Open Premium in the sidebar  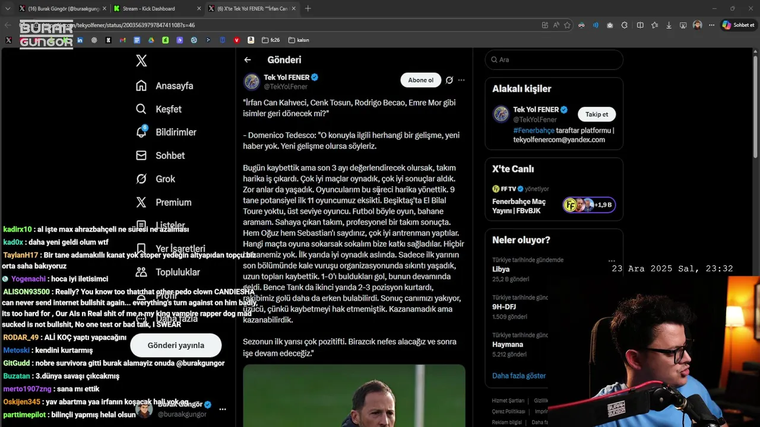pyautogui.click(x=163, y=202)
